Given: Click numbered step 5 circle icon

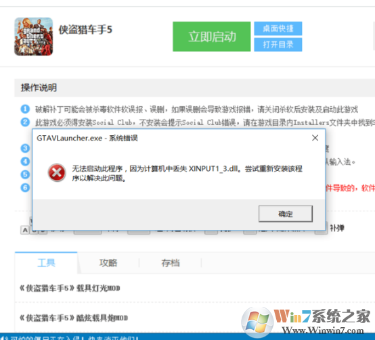Looking at the screenshot, I should click(x=25, y=174).
